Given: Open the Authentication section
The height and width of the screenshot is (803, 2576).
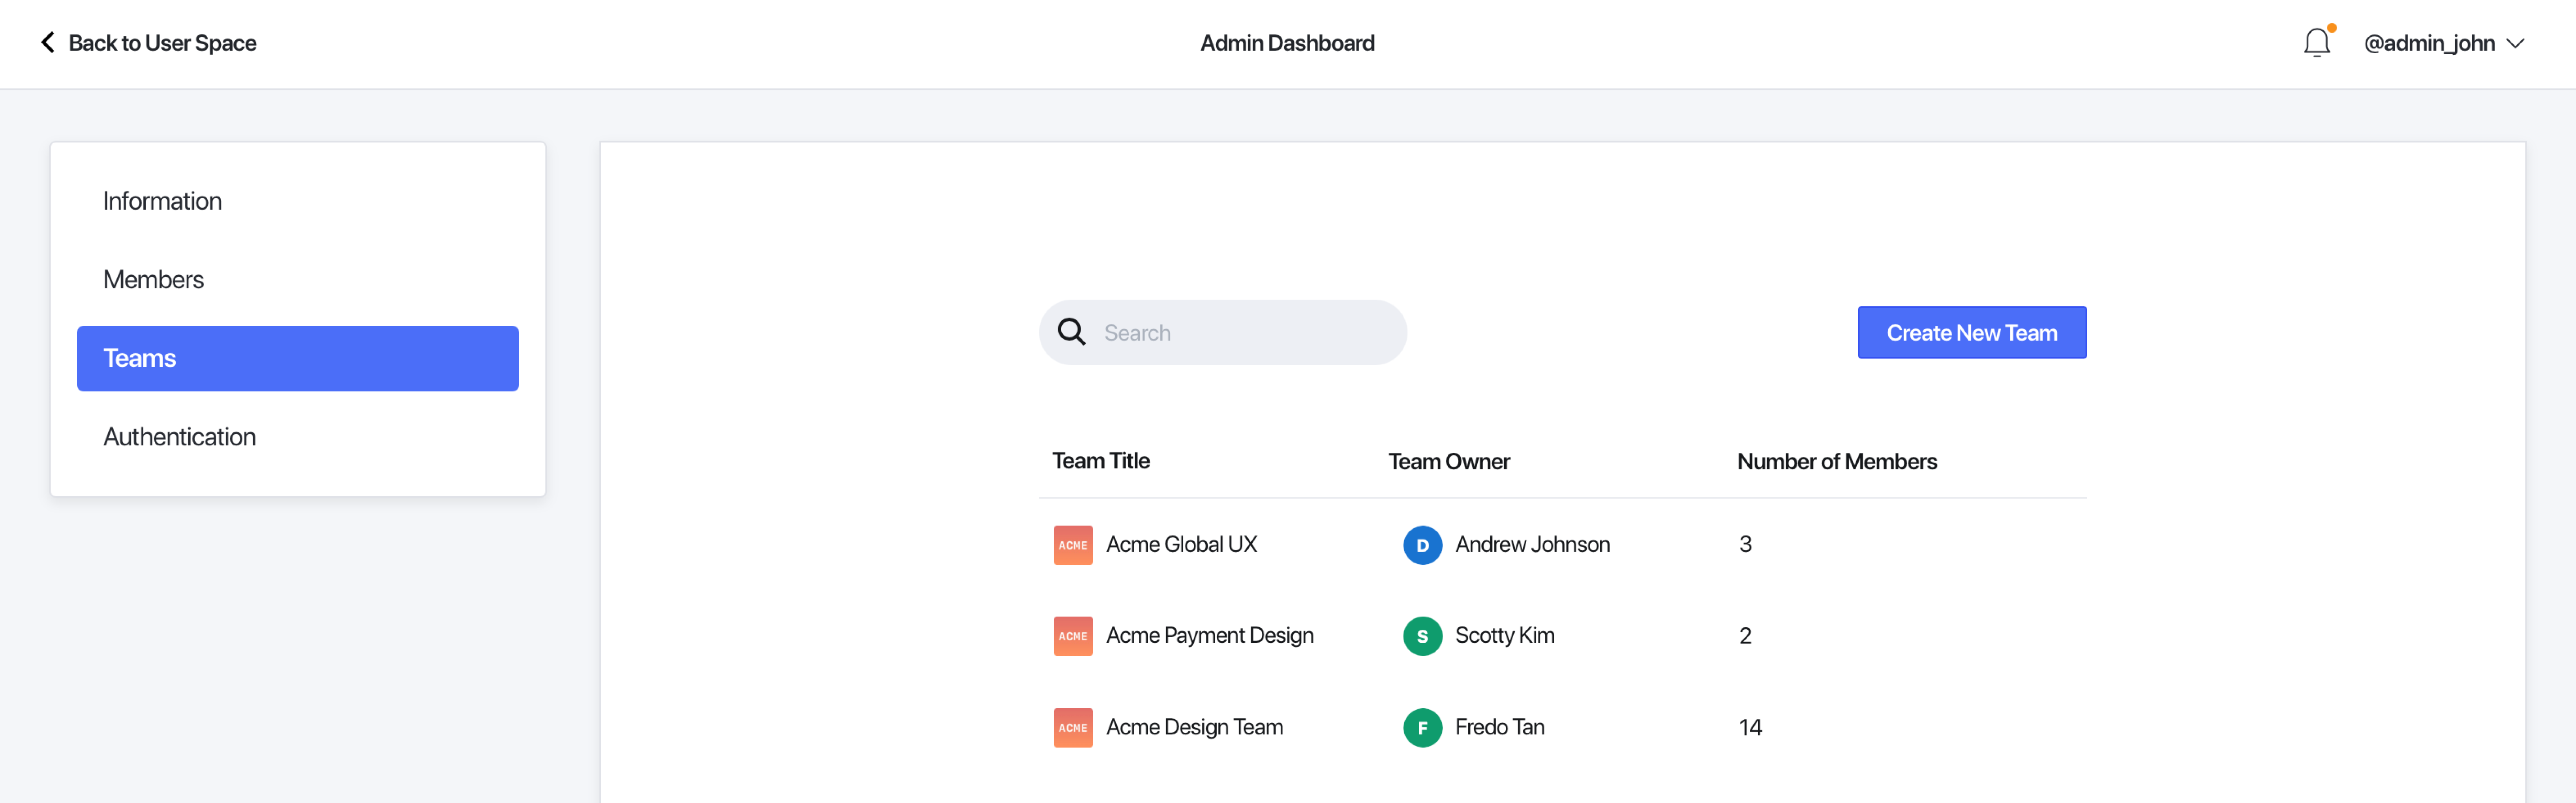Looking at the screenshot, I should (x=179, y=437).
